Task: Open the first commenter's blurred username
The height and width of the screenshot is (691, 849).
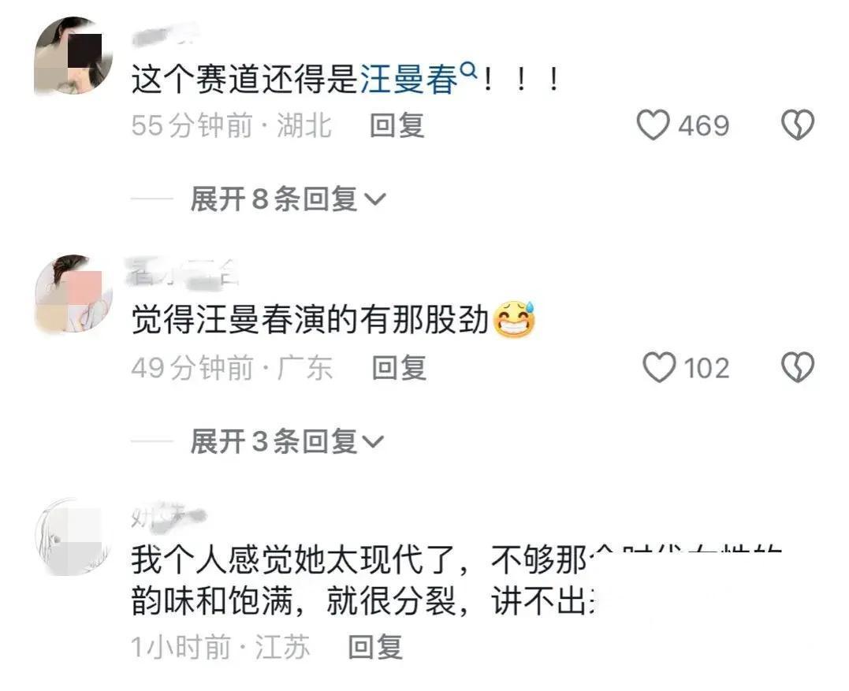Action: click(x=165, y=34)
